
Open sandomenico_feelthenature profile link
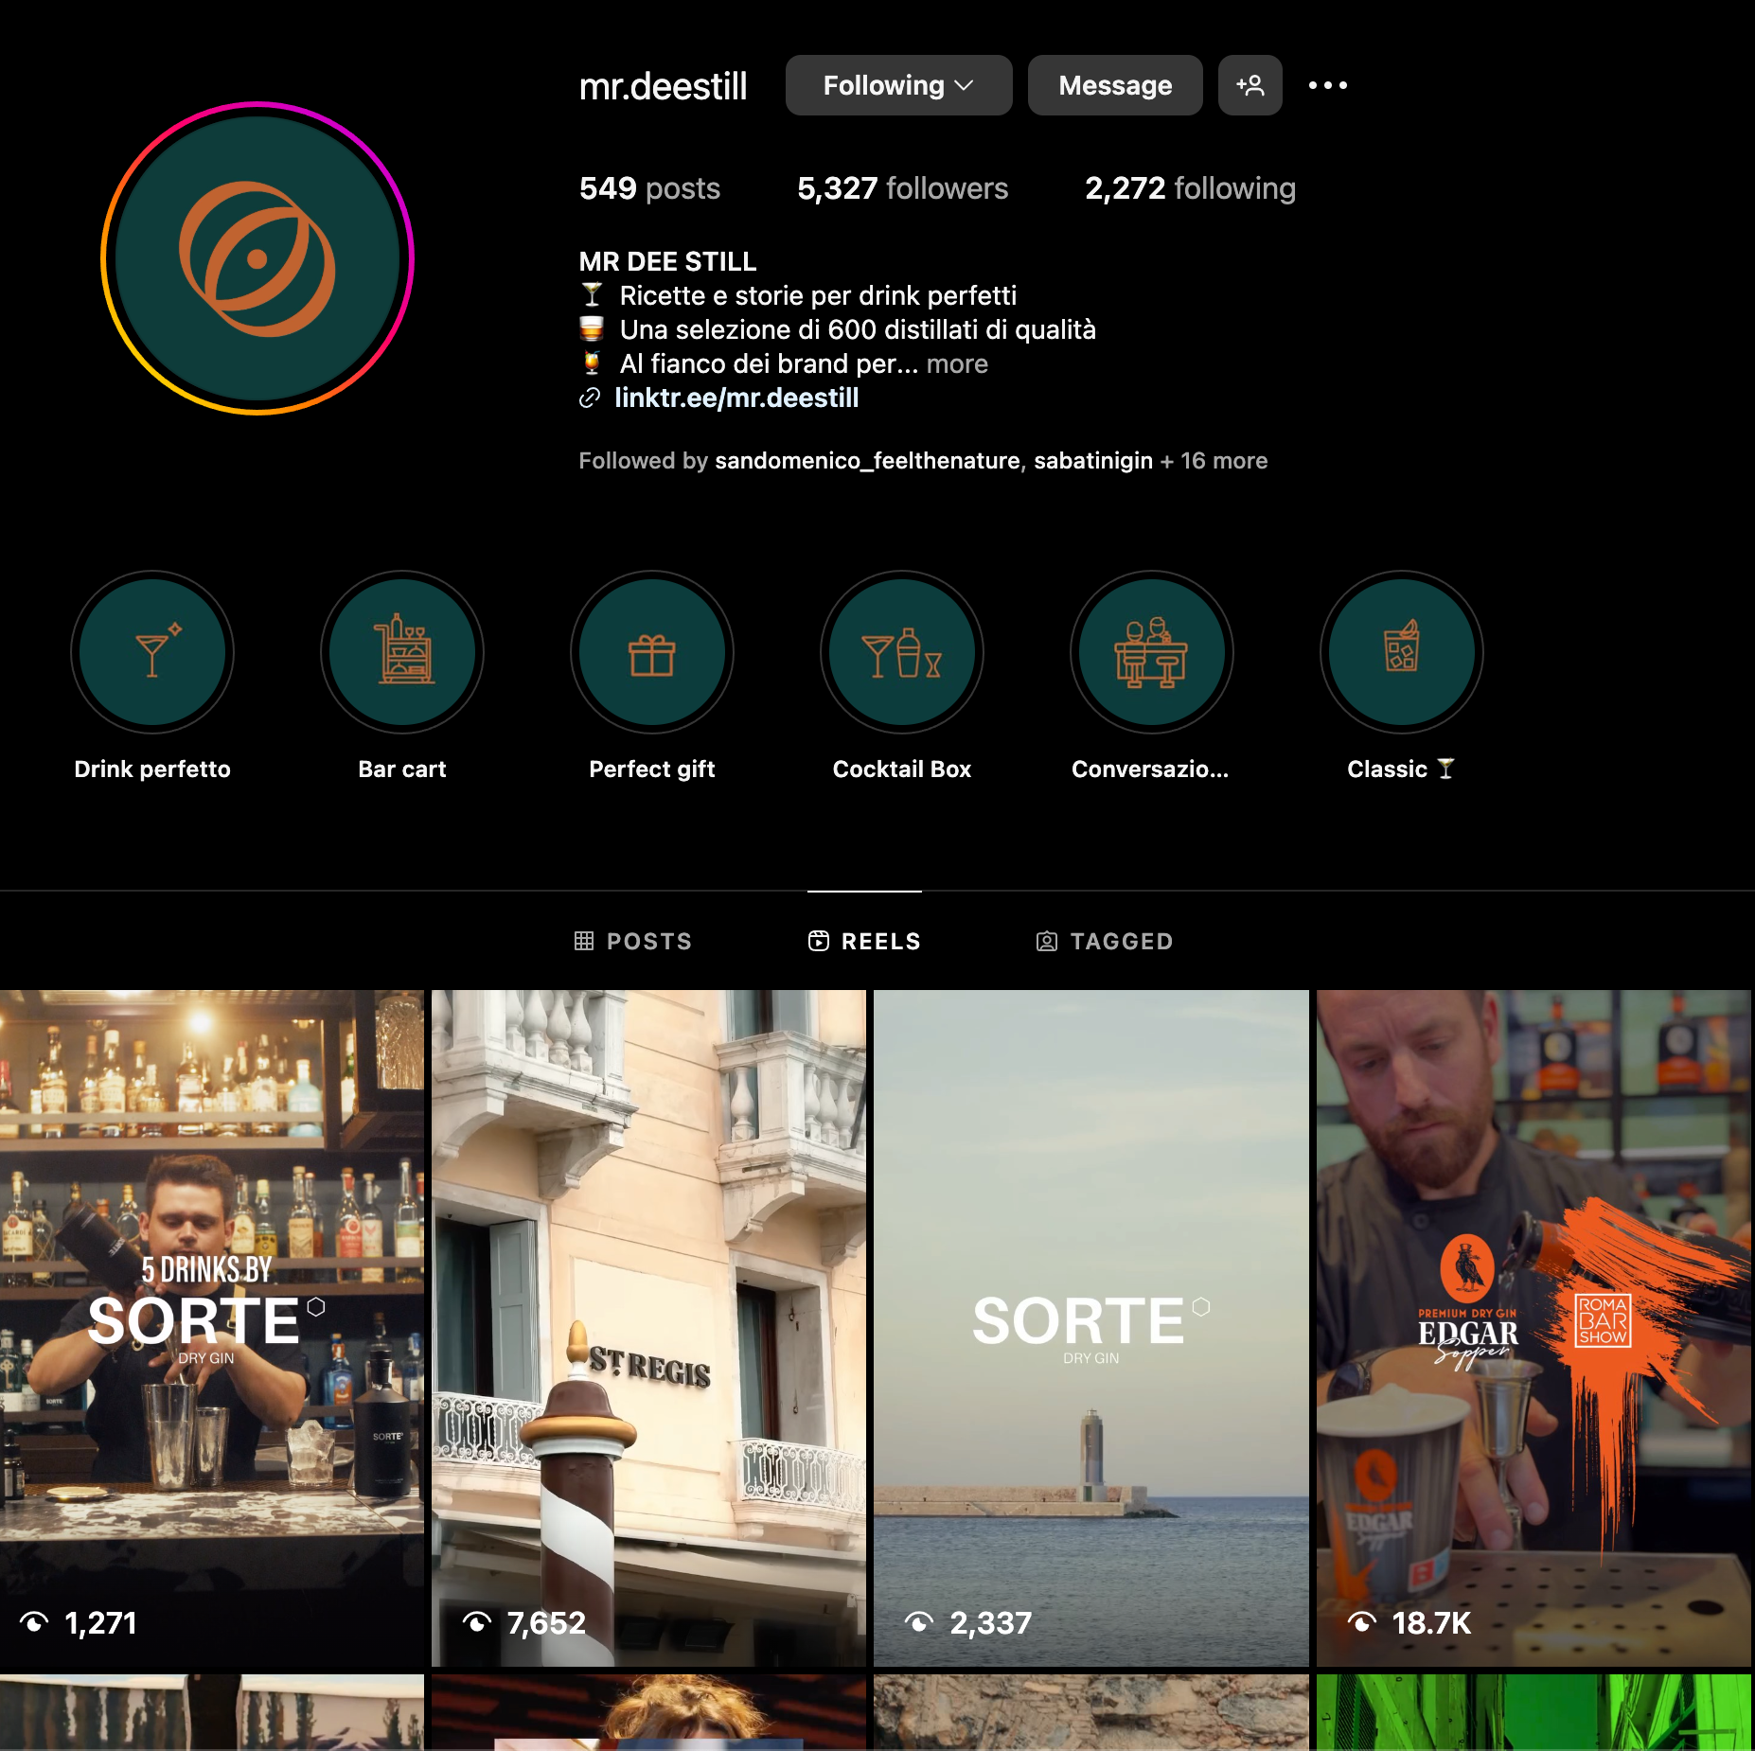pos(867,461)
